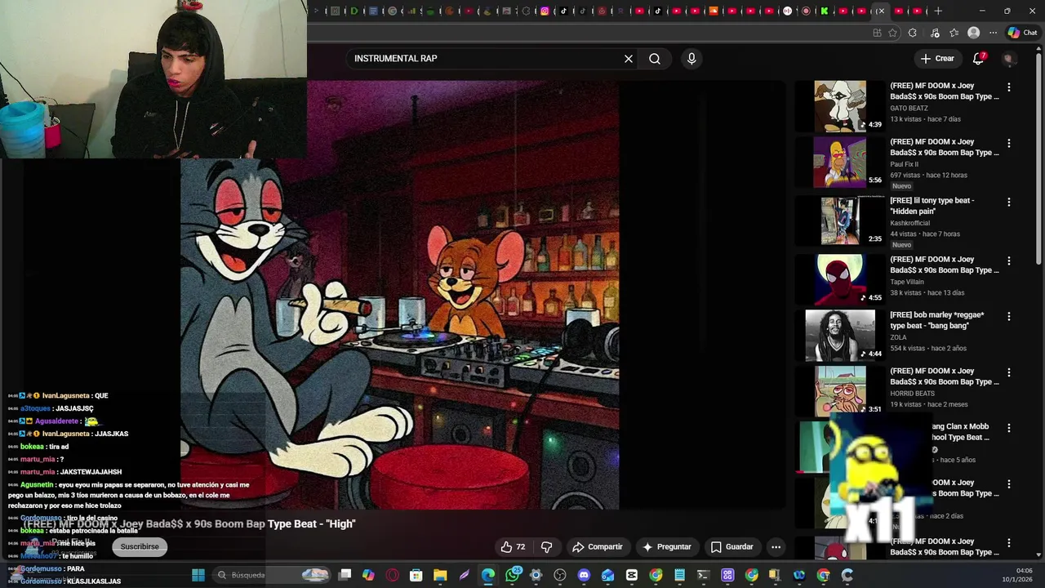Switch to the Kick browser tab
This screenshot has height=588, width=1045.
pyautogui.click(x=824, y=11)
